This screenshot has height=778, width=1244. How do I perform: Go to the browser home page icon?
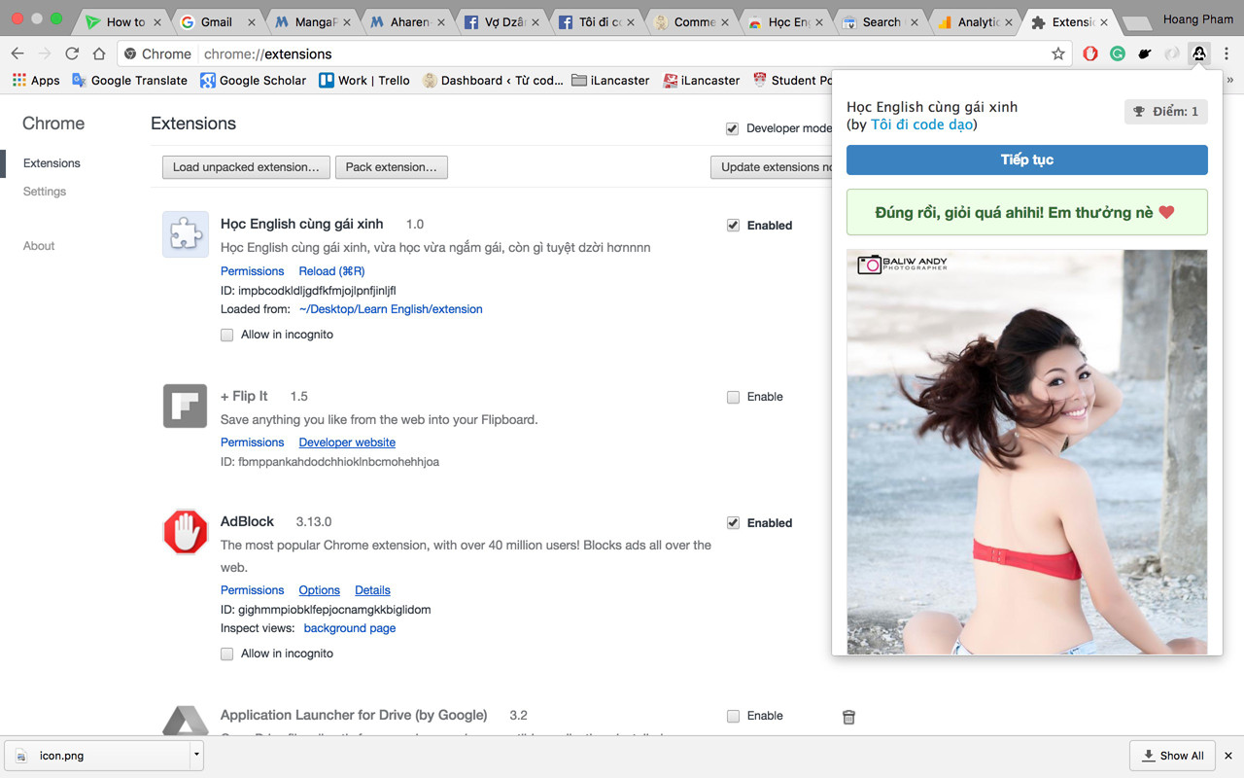pyautogui.click(x=99, y=54)
